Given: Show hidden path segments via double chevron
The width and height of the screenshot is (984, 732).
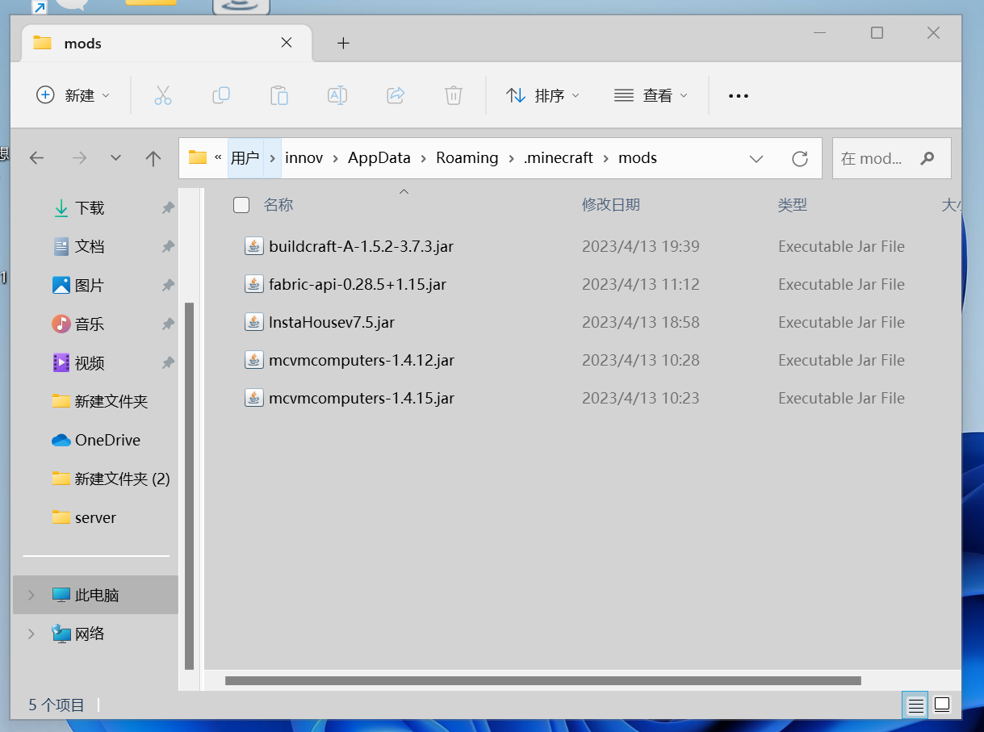Looking at the screenshot, I should (218, 157).
